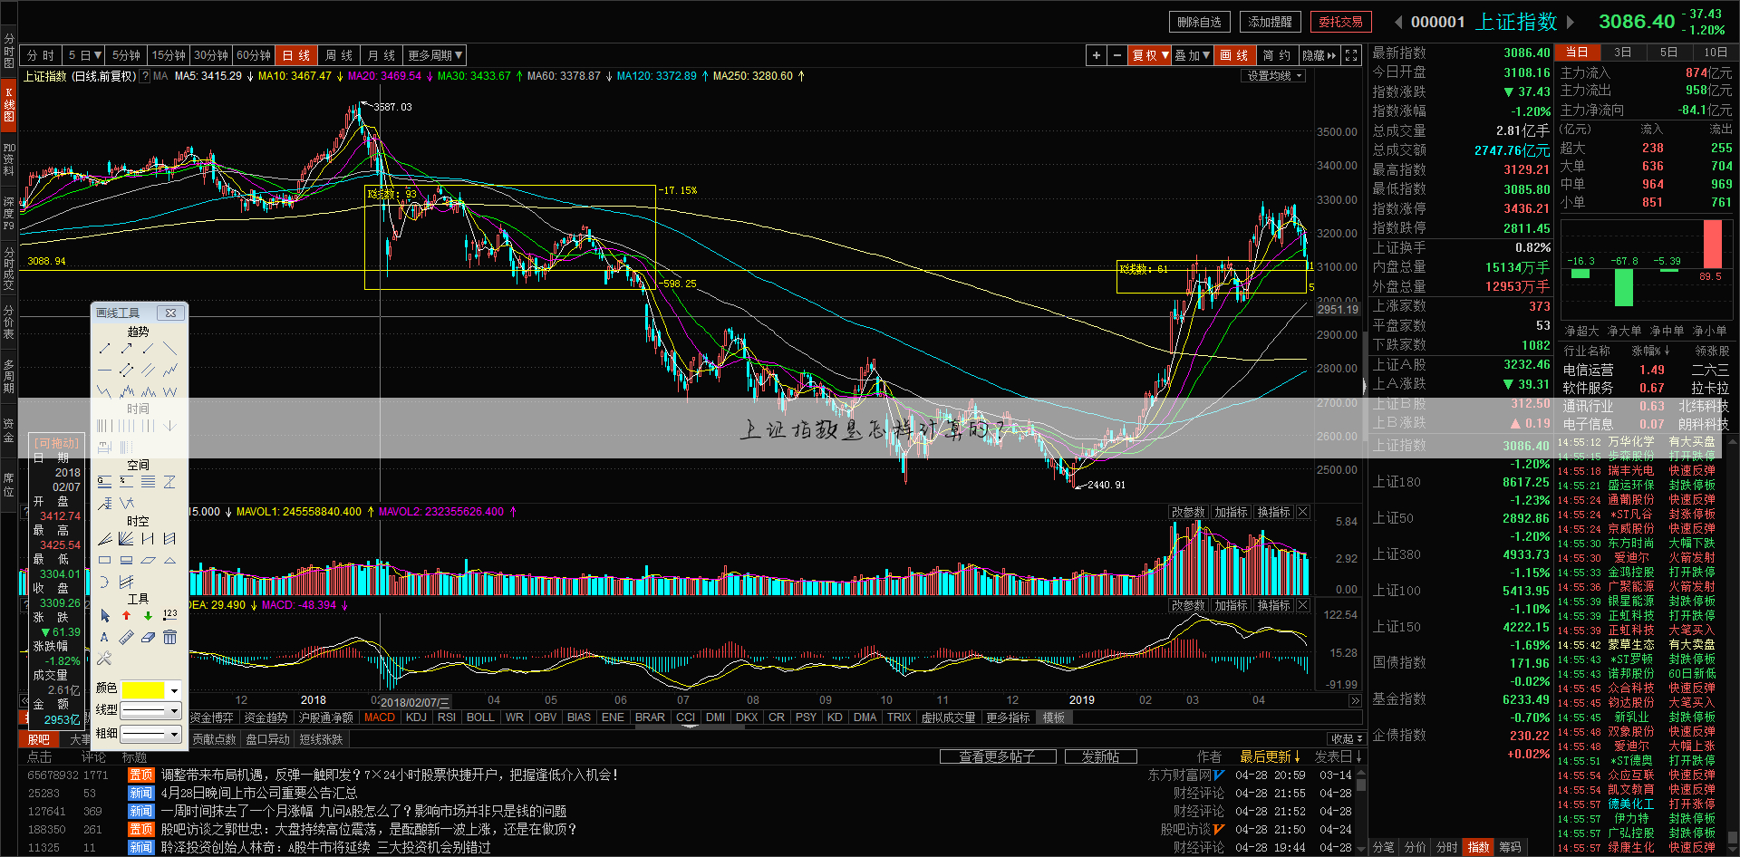Collapse the news panel via 收起
Screen dimensions: 1740x857
1347,738
